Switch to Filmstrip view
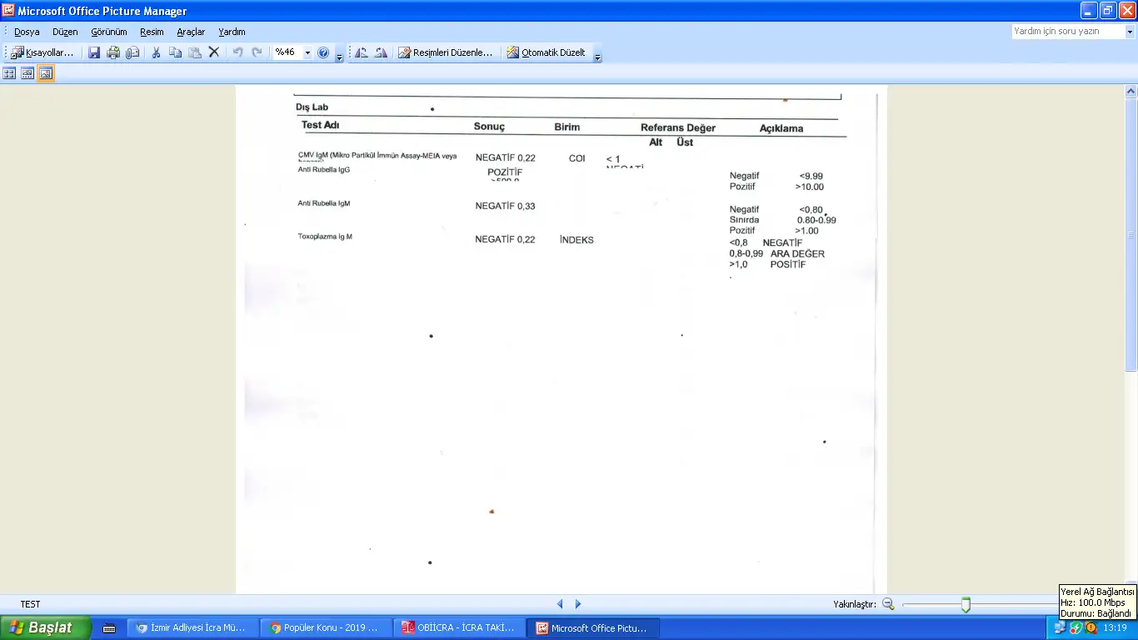The height and width of the screenshot is (640, 1138). pos(27,73)
